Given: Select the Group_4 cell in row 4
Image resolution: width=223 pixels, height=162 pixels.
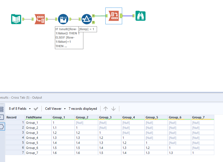Looking at the screenshot, I should click(133, 138).
